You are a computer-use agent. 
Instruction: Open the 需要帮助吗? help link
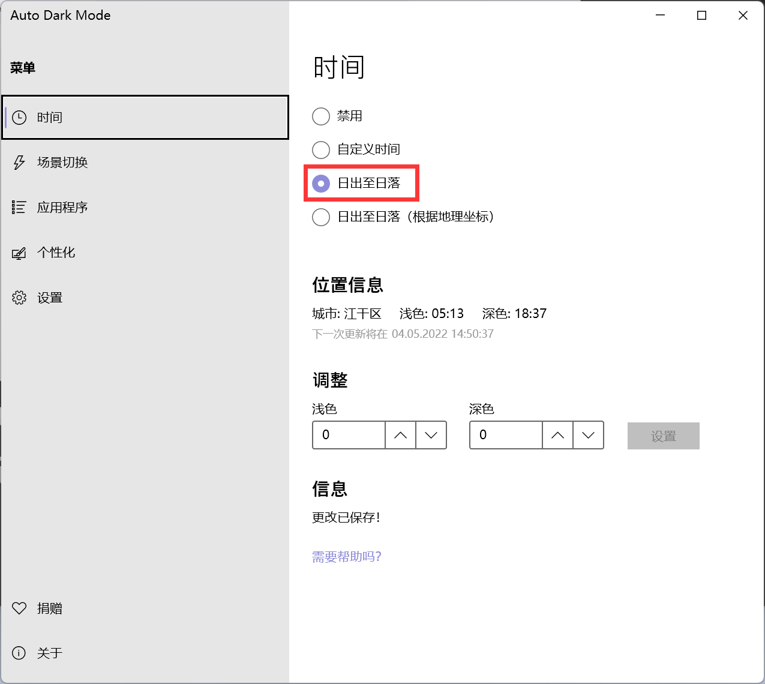[x=347, y=557]
